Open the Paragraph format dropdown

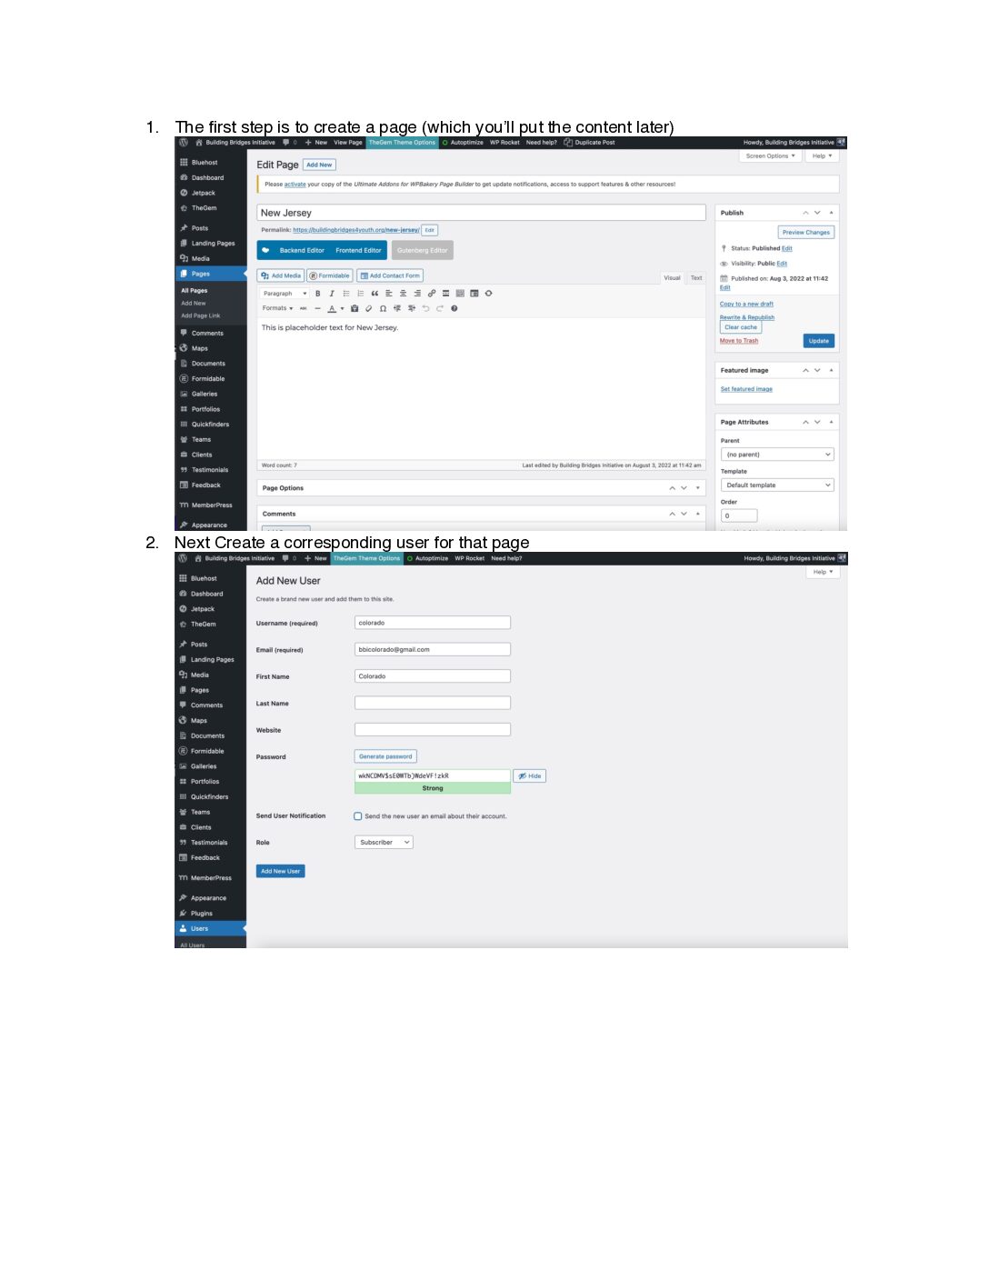click(x=285, y=294)
